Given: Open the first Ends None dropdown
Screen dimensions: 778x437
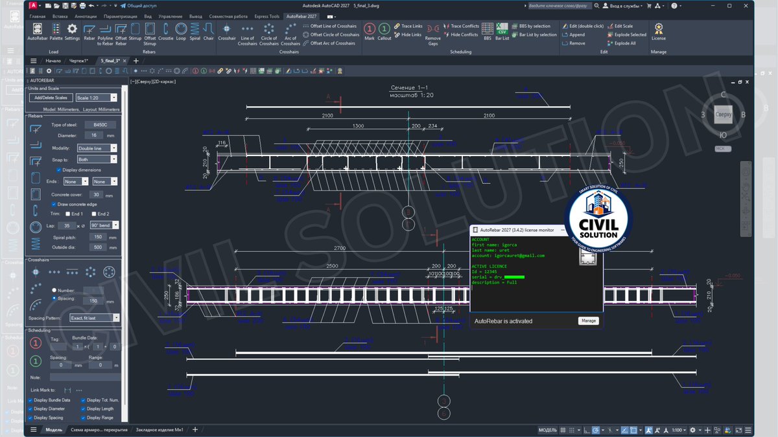Looking at the screenshot, I should (76, 182).
